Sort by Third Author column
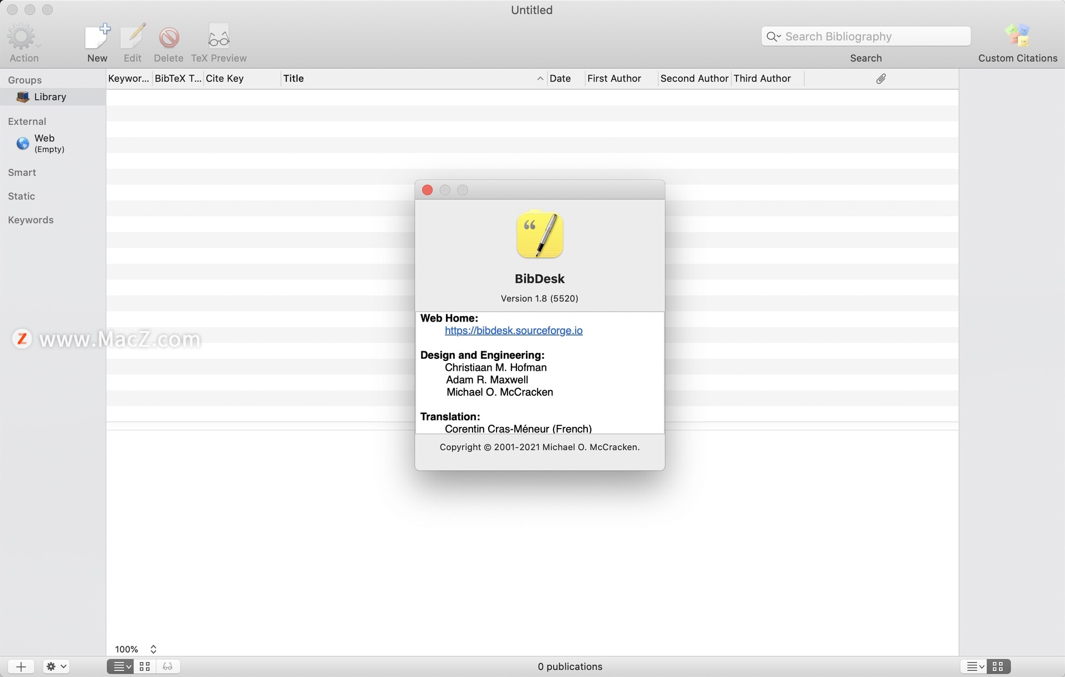This screenshot has height=677, width=1065. [x=767, y=79]
